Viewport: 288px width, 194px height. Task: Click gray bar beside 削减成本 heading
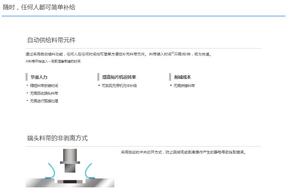[170, 77]
